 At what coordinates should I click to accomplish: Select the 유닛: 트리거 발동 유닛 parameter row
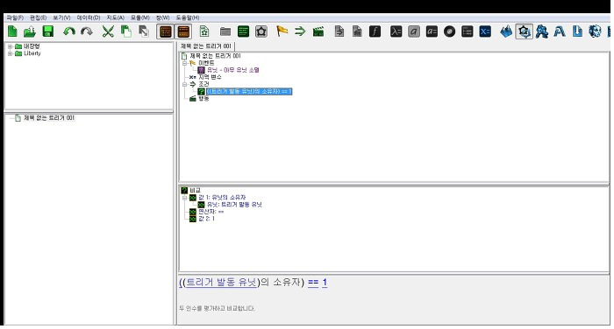(x=234, y=205)
